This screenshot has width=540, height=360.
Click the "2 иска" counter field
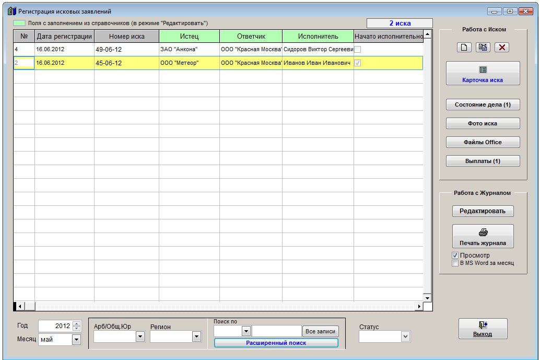coord(400,23)
